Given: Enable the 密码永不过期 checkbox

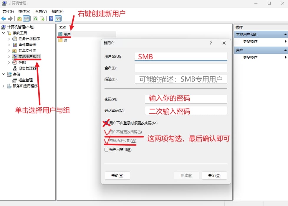Looking at the screenshot, I should point(106,141).
